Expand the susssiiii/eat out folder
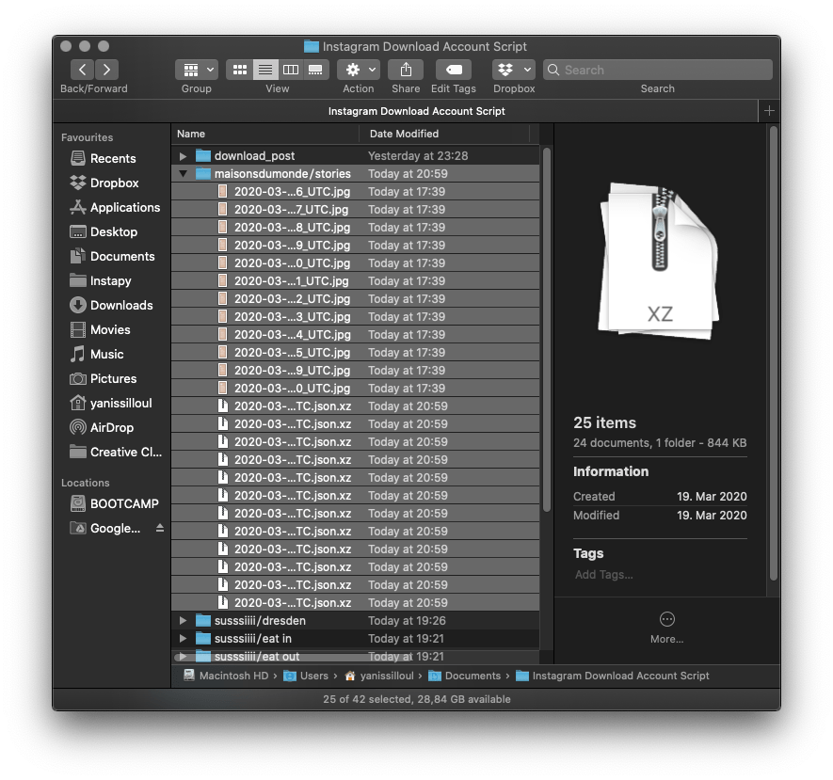This screenshot has height=780, width=833. 183,657
